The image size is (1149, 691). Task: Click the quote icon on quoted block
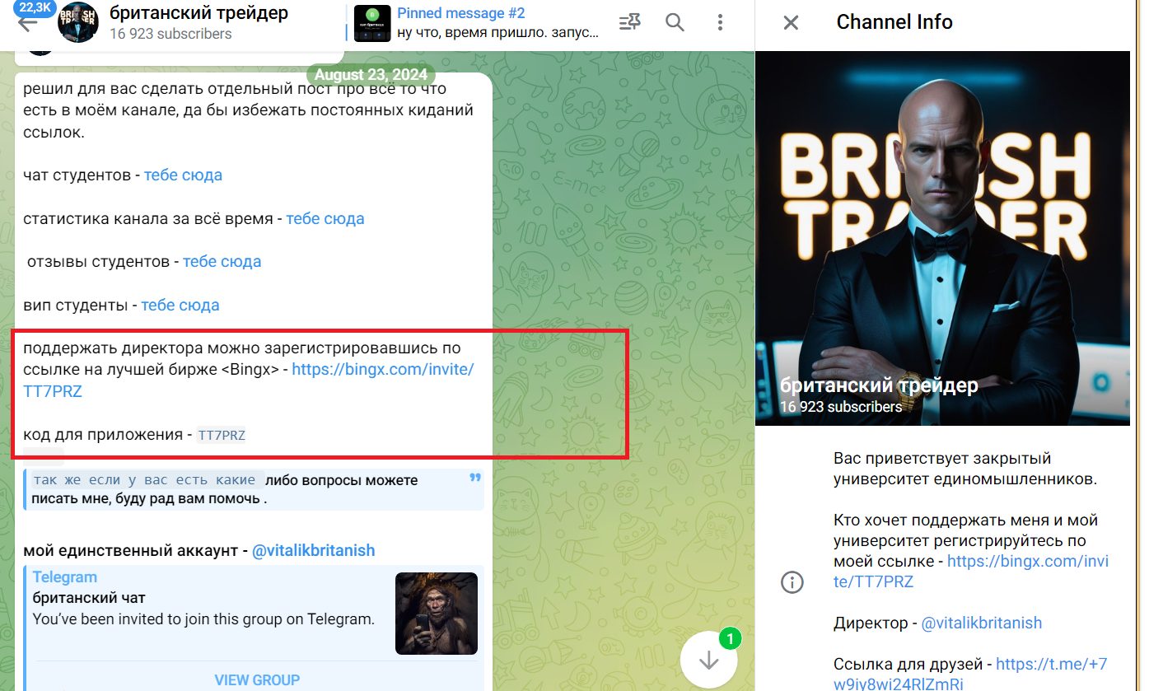pos(474,479)
